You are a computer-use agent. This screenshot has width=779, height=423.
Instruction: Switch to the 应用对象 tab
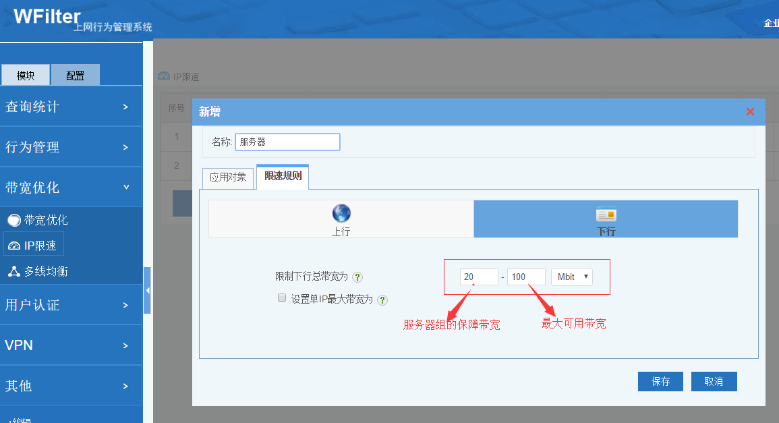(228, 178)
